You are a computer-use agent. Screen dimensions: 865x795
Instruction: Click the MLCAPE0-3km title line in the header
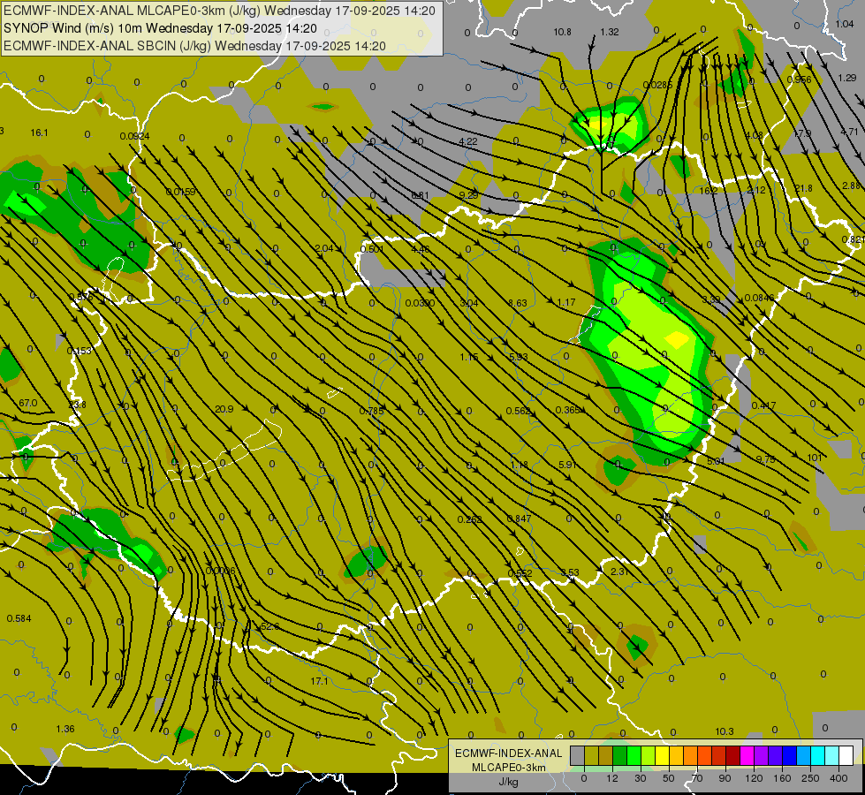click(x=219, y=11)
